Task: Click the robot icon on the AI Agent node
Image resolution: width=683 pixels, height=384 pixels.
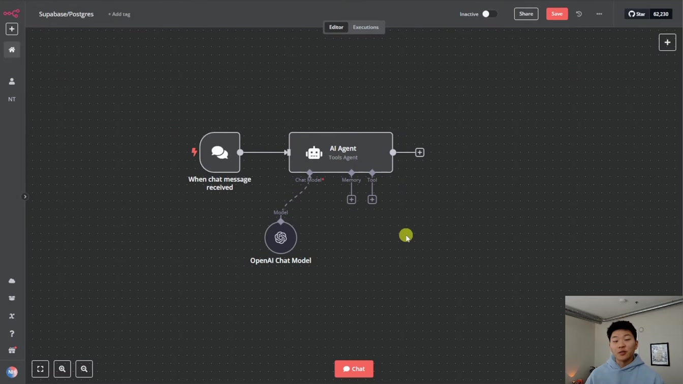Action: tap(314, 152)
